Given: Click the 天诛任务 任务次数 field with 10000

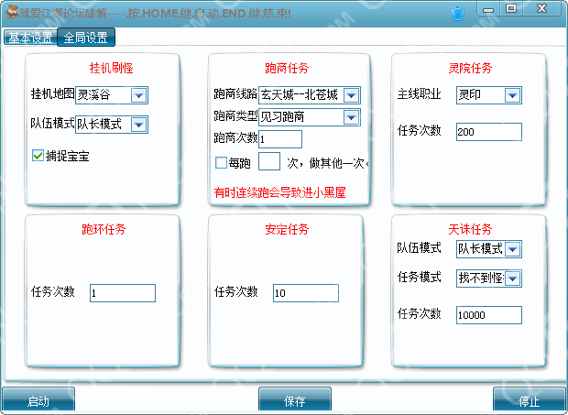Looking at the screenshot, I should (488, 315).
